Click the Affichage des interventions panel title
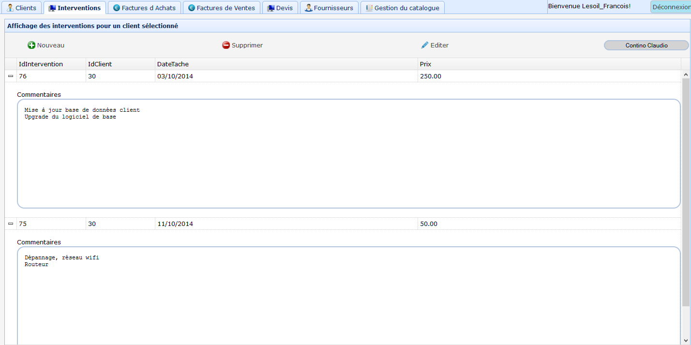This screenshot has width=691, height=345. (x=92, y=26)
